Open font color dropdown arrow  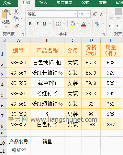point(89,24)
